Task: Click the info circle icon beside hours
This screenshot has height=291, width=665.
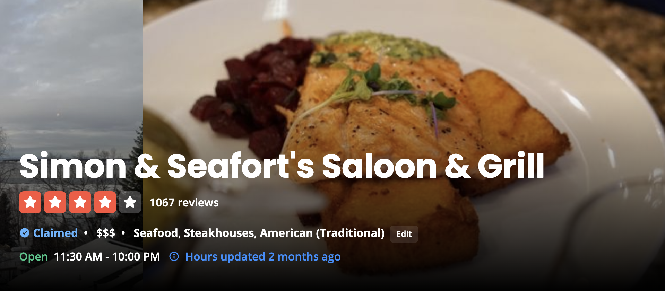Action: (x=174, y=257)
